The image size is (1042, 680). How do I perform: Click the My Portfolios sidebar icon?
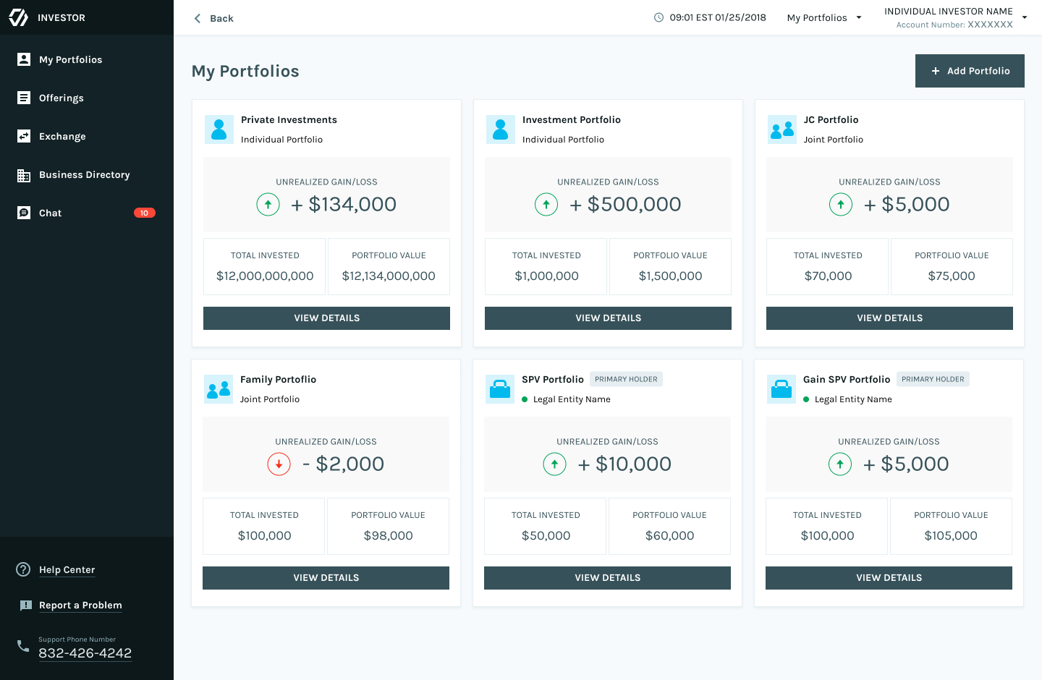point(24,59)
